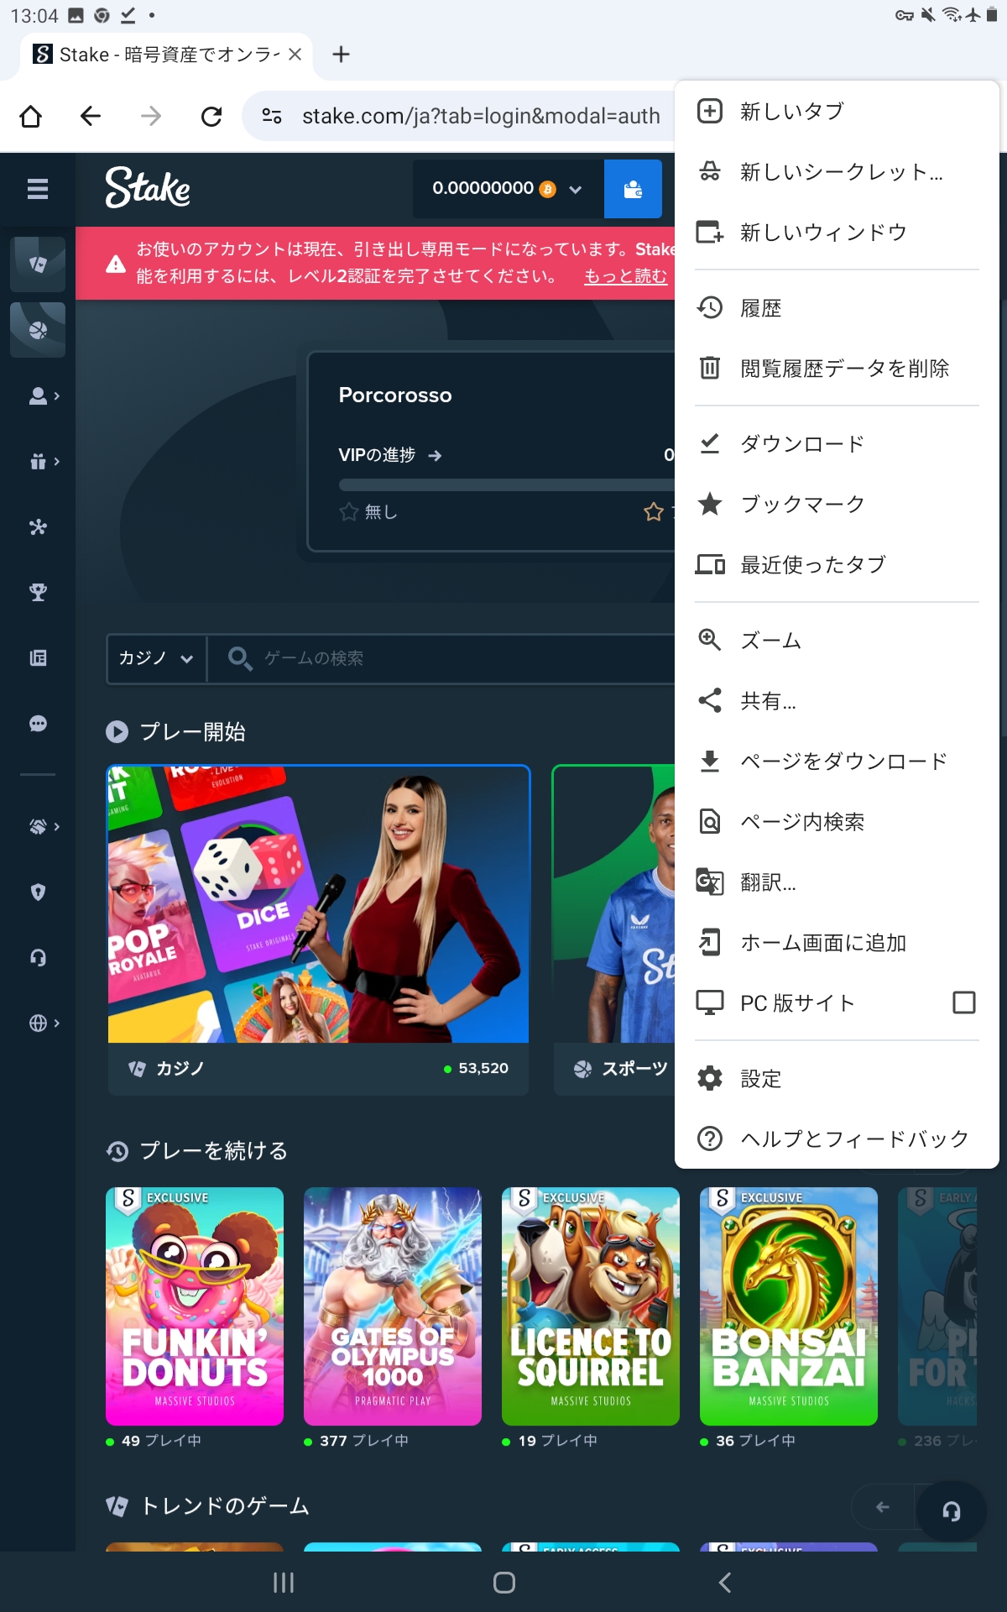Open the blog news icon in sidebar
The width and height of the screenshot is (1007, 1612).
click(x=38, y=658)
